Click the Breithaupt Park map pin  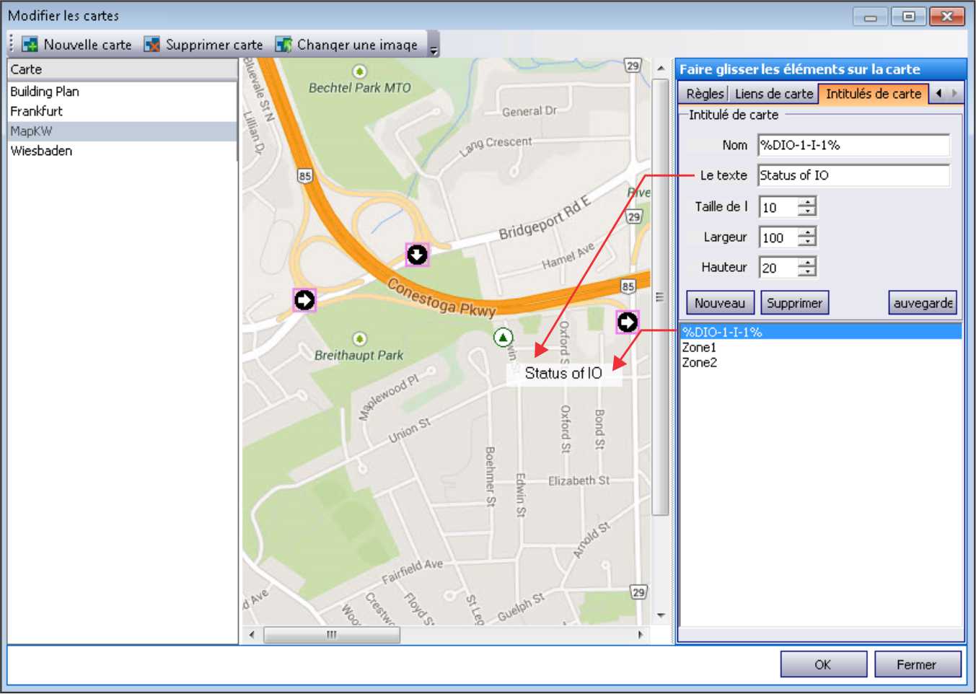359,338
